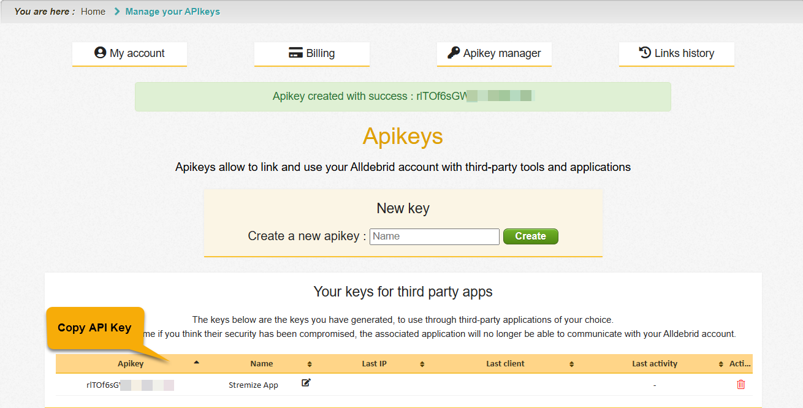803x408 pixels.
Task: Click the credit card icon beside Billing
Action: point(295,53)
